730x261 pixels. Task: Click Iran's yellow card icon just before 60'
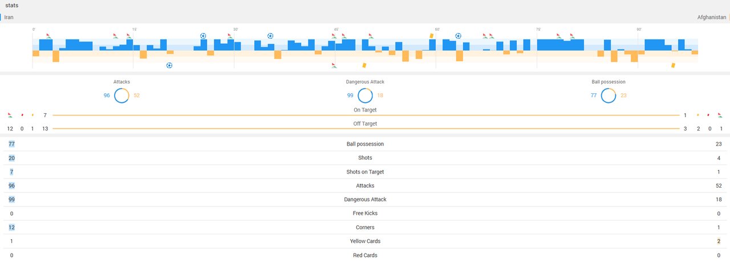point(431,35)
